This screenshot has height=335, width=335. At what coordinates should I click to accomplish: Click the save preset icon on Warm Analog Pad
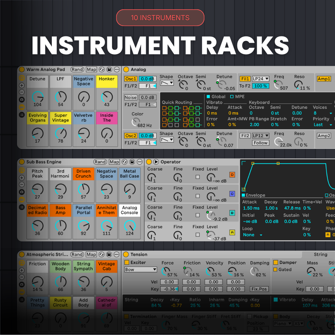click(109, 70)
